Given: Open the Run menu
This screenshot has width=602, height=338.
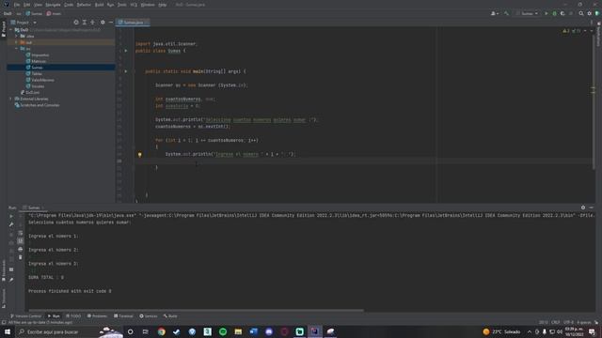Looking at the screenshot, I should click(111, 5).
